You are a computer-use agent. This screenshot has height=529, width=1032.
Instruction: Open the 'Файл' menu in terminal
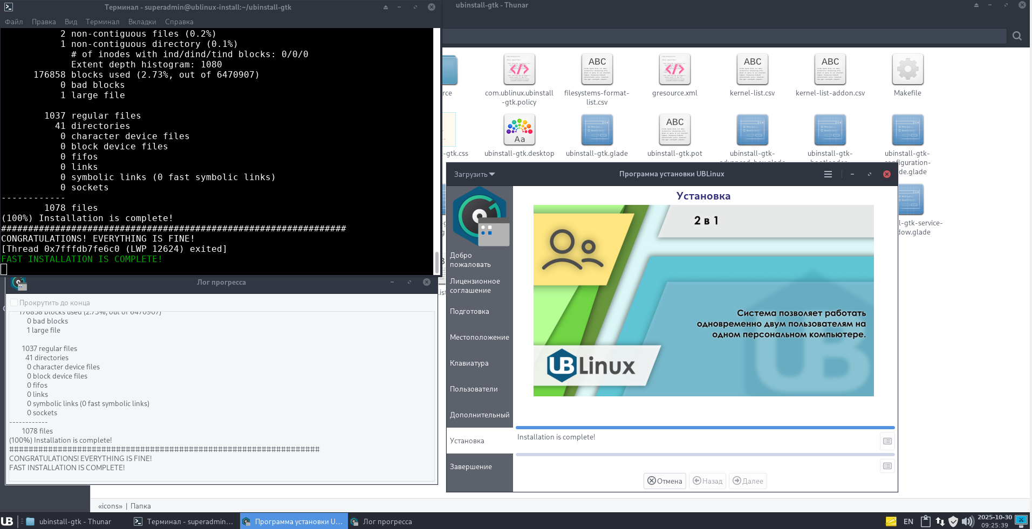coord(14,22)
